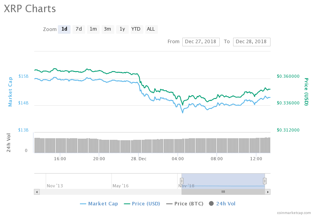Click the $15B market cap axis label
Image resolution: width=315 pixels, height=216 pixels.
click(x=24, y=76)
